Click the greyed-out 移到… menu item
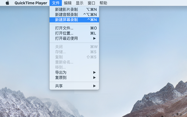Screen dimensions: 187x117 pos(74,67)
